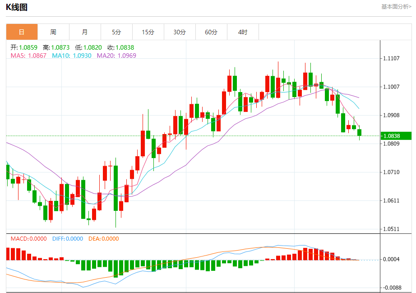Open the 4时 interval tab
The height and width of the screenshot is (293, 416).
coord(243,32)
